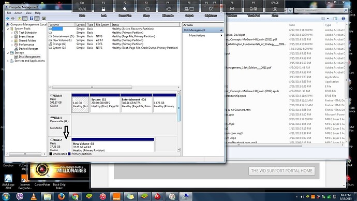The width and height of the screenshot is (357, 201).
Task: Sort volumes by the Status column header
Action: click(145, 25)
